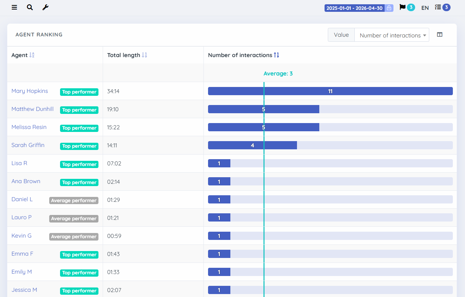Click the Average: 3 label

278,74
